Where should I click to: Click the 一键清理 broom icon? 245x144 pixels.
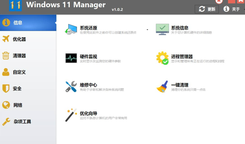(x=162, y=86)
